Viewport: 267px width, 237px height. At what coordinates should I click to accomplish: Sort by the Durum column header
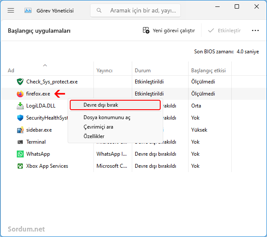[143, 71]
